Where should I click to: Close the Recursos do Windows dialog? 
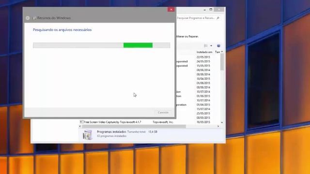171,10
